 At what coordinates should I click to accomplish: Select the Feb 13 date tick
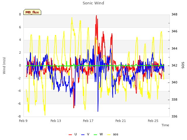[56, 121]
